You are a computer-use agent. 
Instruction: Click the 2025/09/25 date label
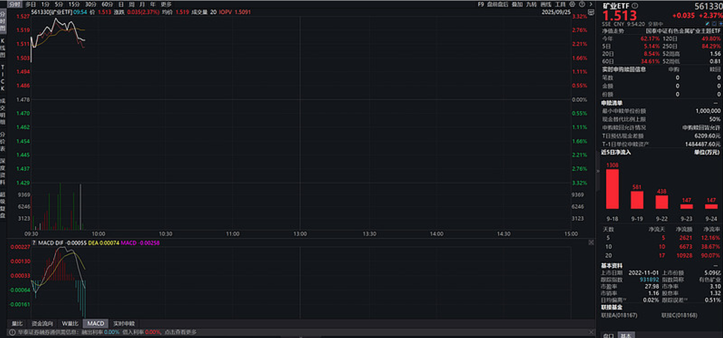coord(556,12)
